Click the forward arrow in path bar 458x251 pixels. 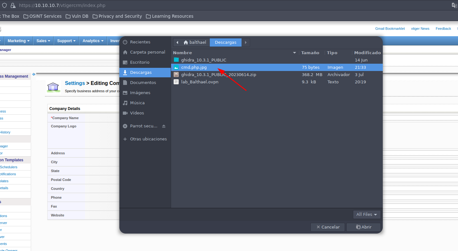click(x=246, y=42)
